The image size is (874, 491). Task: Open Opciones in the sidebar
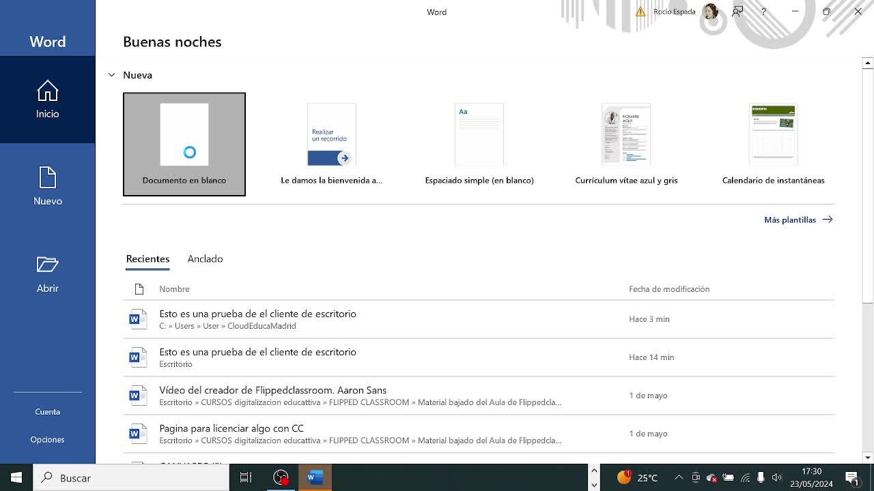pyautogui.click(x=48, y=440)
